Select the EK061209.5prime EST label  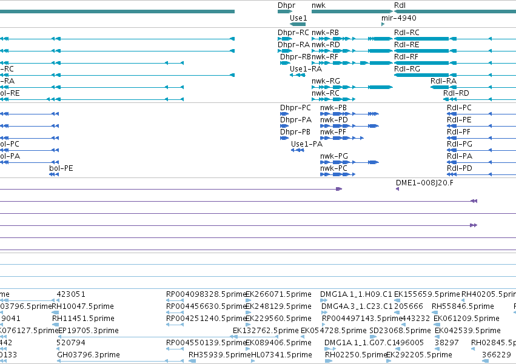coord(467,319)
